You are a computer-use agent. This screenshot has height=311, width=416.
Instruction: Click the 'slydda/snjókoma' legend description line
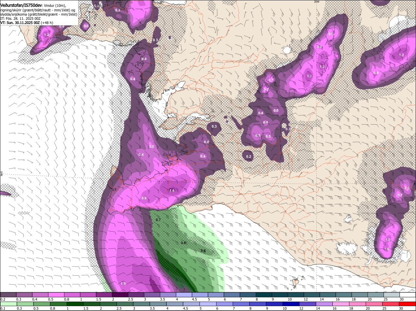[39, 14]
